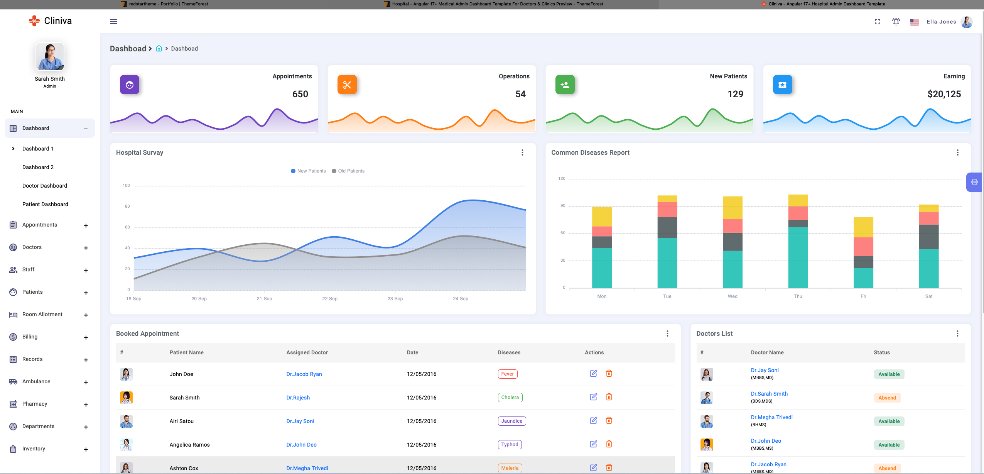Screen dimensions: 984x474
Task: Click the purple Appointments card icon
Action: click(130, 85)
